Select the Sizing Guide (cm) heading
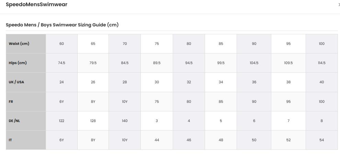The height and width of the screenshot is (158, 340). pyautogui.click(x=62, y=25)
